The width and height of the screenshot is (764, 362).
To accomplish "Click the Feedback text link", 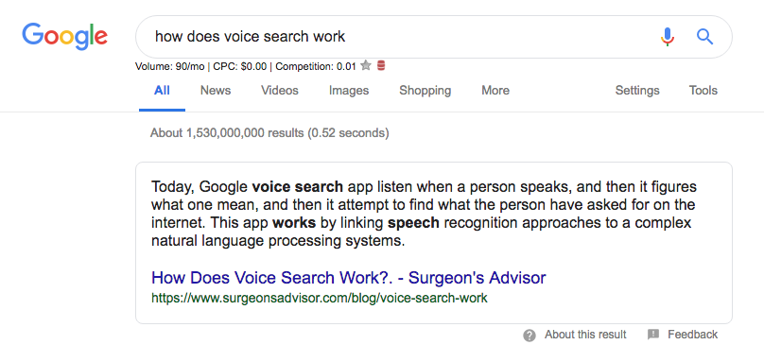I will coord(692,335).
